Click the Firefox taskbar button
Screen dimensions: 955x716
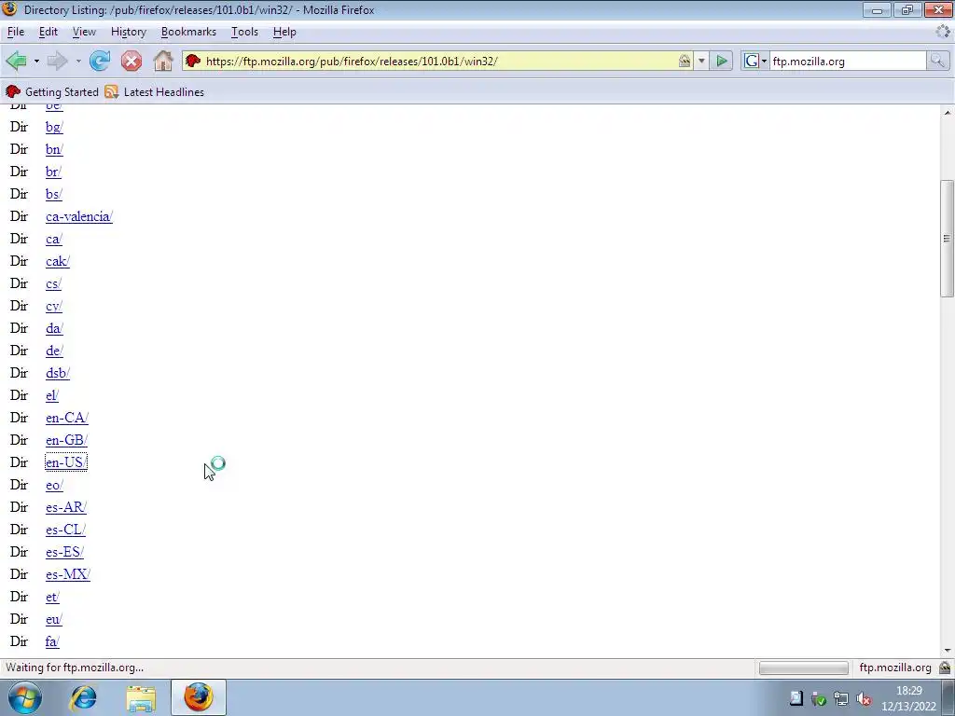click(199, 697)
